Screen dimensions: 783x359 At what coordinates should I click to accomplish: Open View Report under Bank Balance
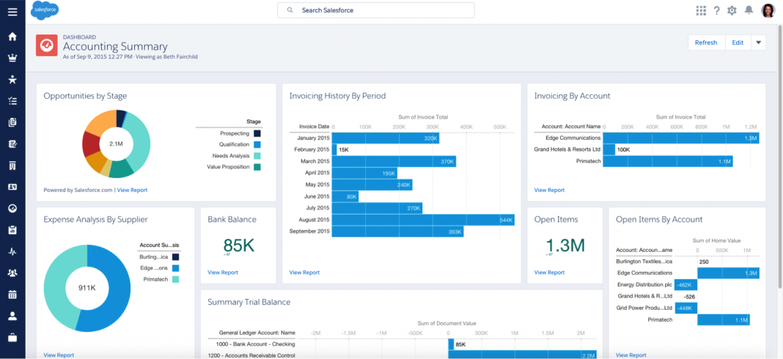coord(223,273)
